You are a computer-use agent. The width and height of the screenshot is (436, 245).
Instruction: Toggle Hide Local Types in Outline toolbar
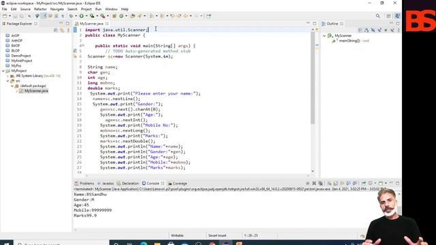click(392, 30)
